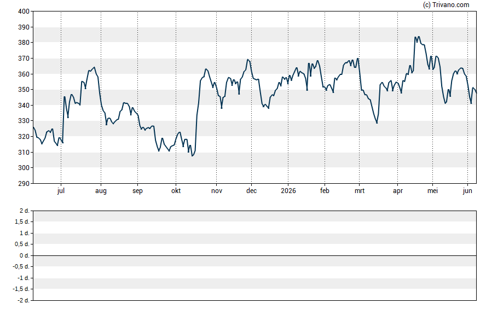Click the price line dip near 329 in March
The height and width of the screenshot is (309, 486).
pos(377,123)
